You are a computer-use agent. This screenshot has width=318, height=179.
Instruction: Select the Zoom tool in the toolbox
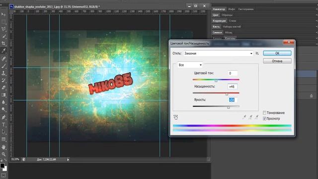tap(3, 154)
